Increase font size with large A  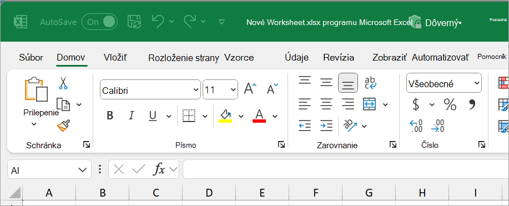[x=250, y=88]
